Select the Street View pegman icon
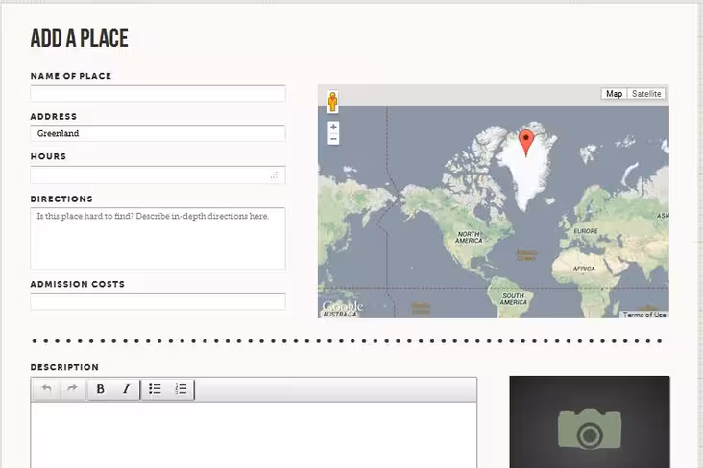Screen dimensions: 703x468 pyautogui.click(x=332, y=102)
